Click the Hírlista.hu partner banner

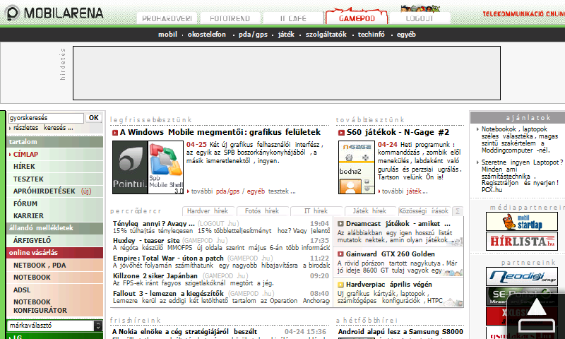tap(522, 241)
